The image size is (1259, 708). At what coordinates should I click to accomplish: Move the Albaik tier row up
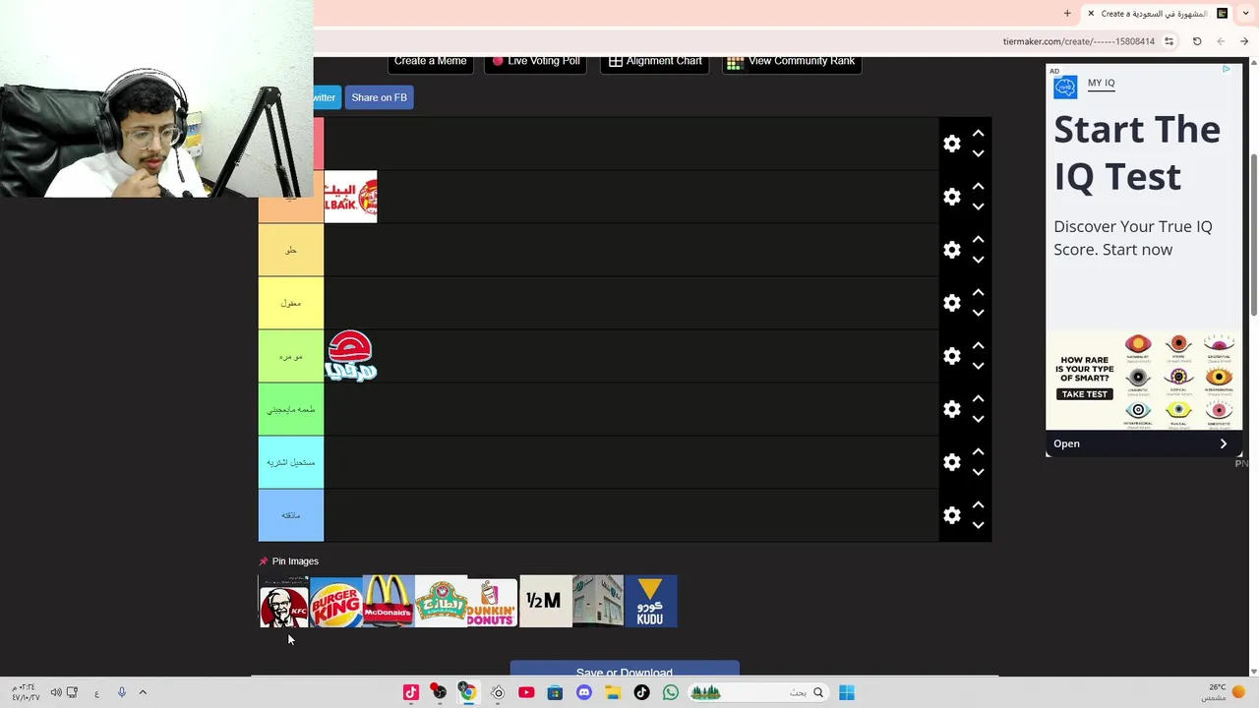pyautogui.click(x=978, y=186)
